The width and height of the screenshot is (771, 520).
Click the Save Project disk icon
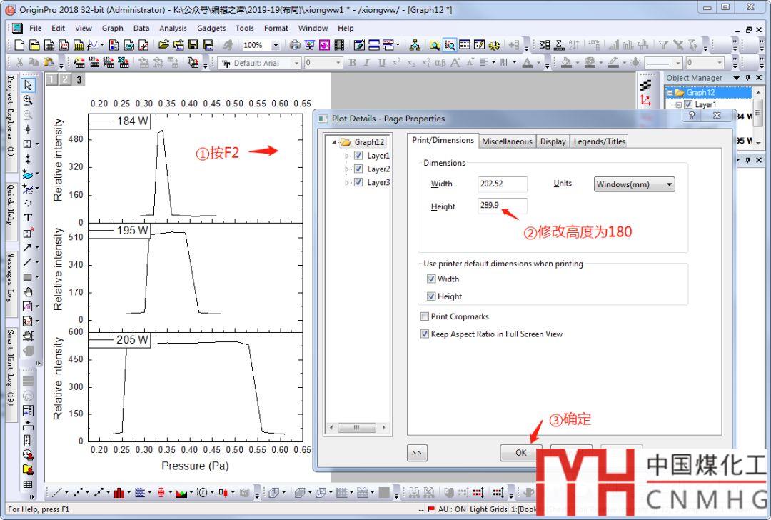click(193, 45)
